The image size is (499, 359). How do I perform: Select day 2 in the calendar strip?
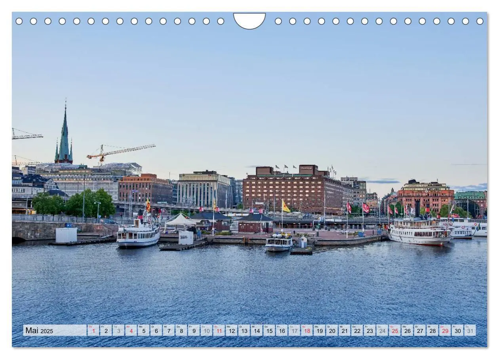[106, 331]
